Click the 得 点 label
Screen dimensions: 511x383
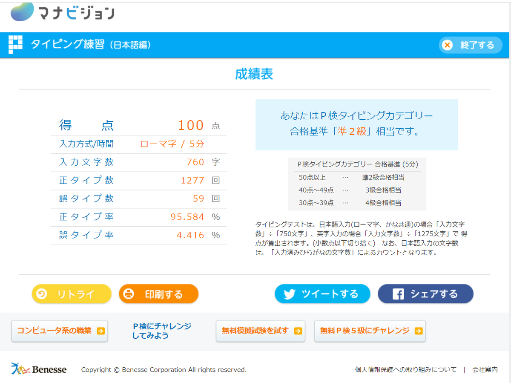(x=86, y=125)
